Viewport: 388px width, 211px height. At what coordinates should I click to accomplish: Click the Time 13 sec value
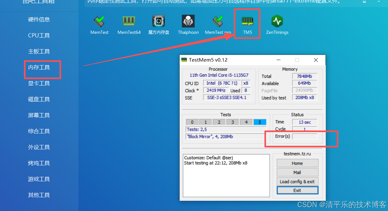305,122
